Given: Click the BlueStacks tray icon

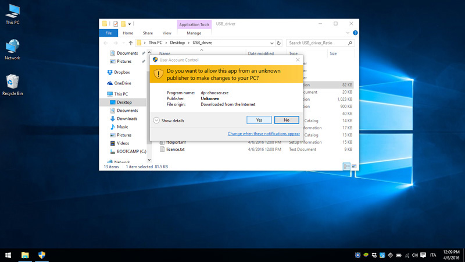Looking at the screenshot, I should coord(366,255).
